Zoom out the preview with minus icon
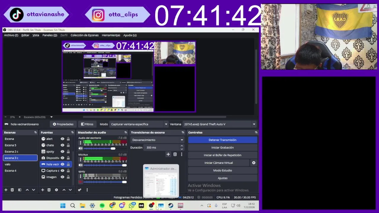Screen dimensions: 379x213 (x=5, y=117)
